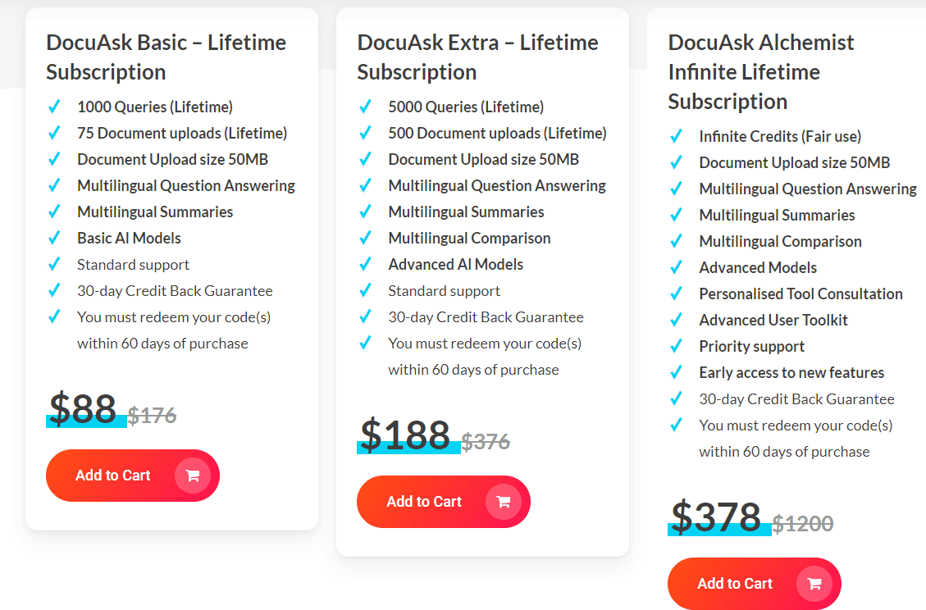This screenshot has width=926, height=610.
Task: Click the checkmark beside Infinite Credits (Fair use)
Action: (x=676, y=136)
